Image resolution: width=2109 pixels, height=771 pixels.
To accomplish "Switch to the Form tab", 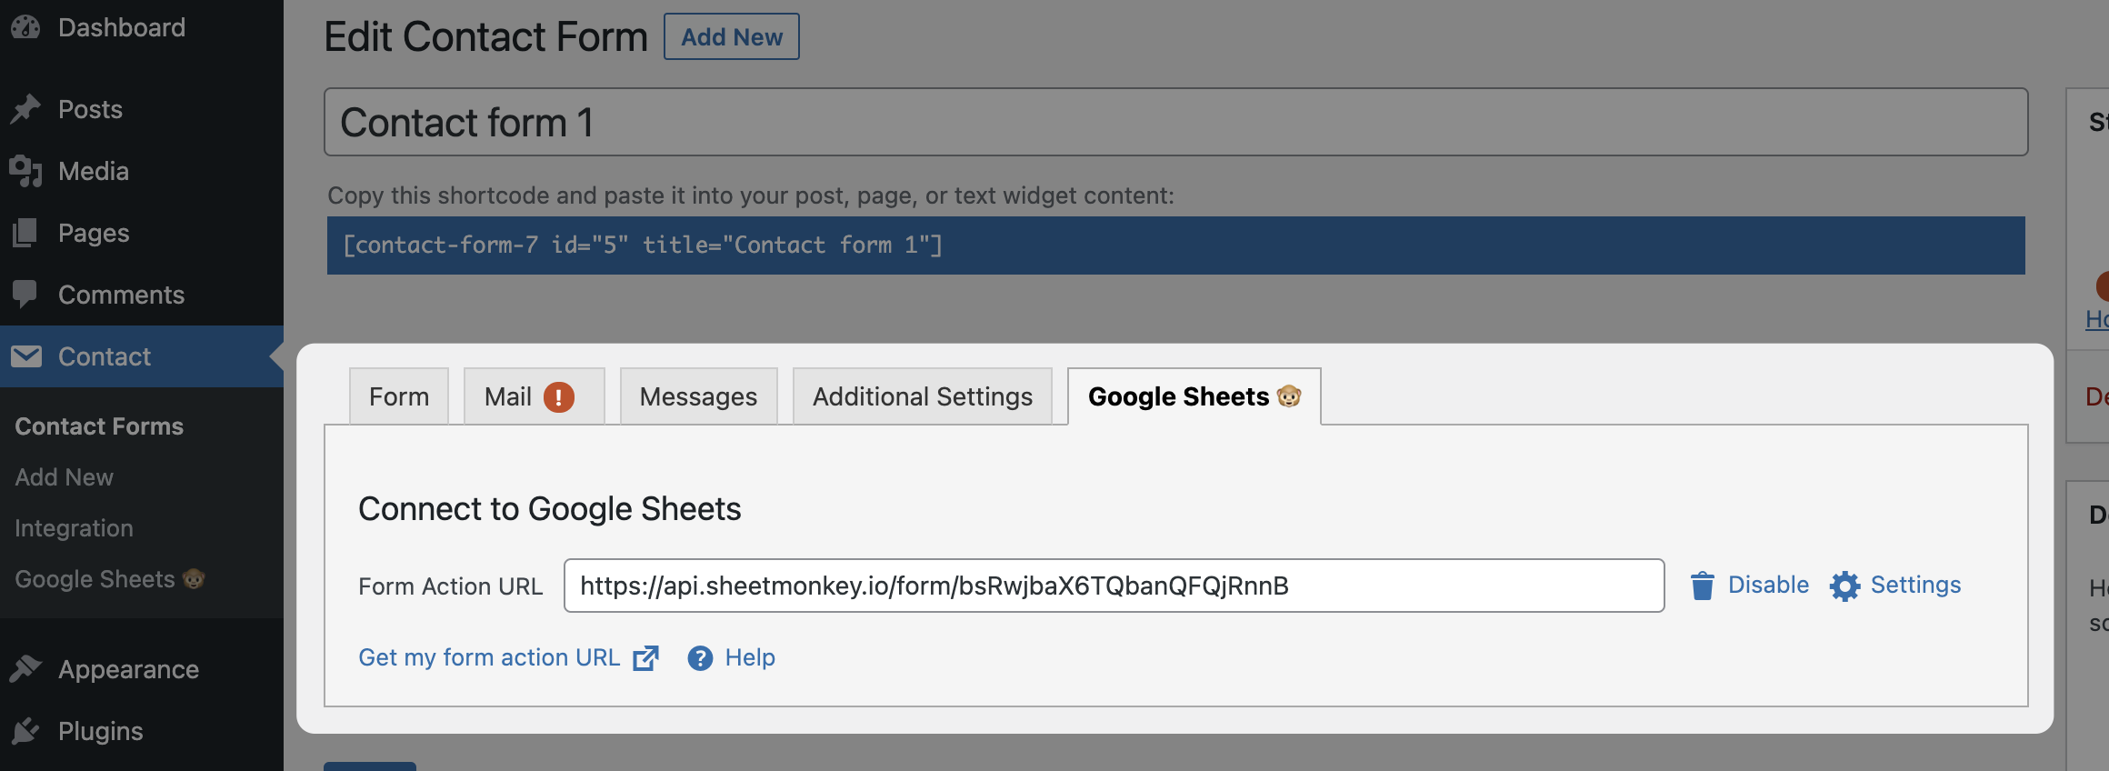I will pos(398,396).
